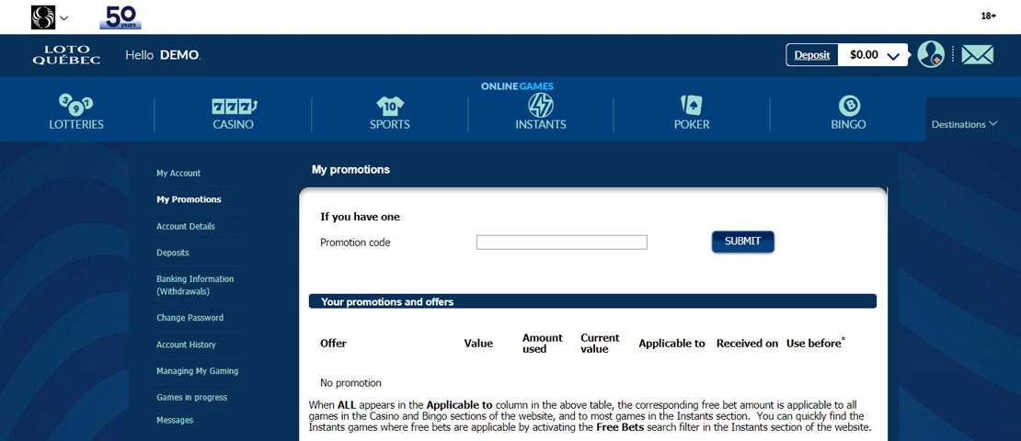
Task: Open Account History in sidebar
Action: (186, 345)
